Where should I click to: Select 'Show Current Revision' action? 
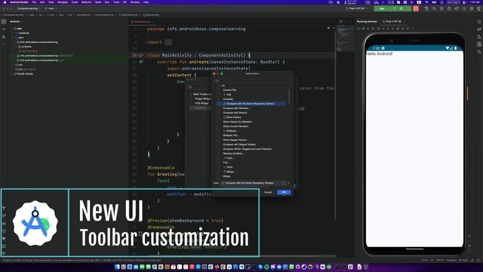235,126
